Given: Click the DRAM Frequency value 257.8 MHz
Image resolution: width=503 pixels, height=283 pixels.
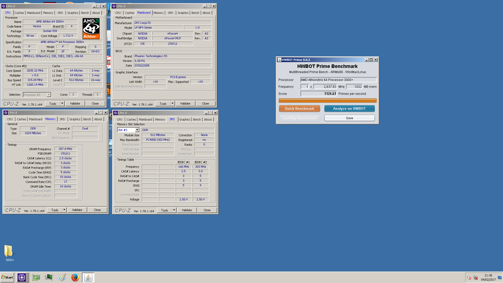Looking at the screenshot, I should (65, 149).
